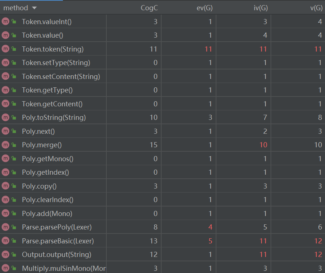The width and height of the screenshot is (325, 273).
Task: Click the iv(G) column header
Action: tap(260, 8)
